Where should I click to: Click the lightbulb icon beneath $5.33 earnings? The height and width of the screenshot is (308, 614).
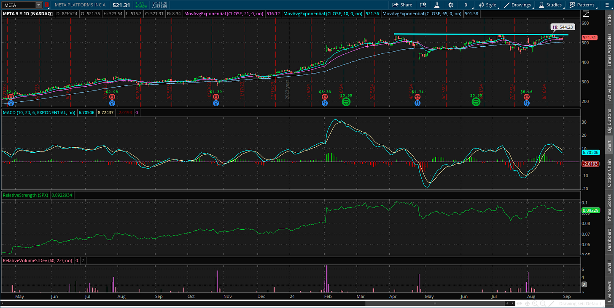click(x=324, y=103)
